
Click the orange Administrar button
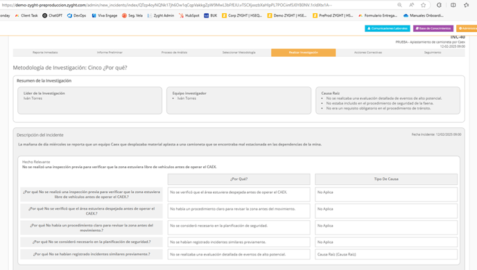467,28
